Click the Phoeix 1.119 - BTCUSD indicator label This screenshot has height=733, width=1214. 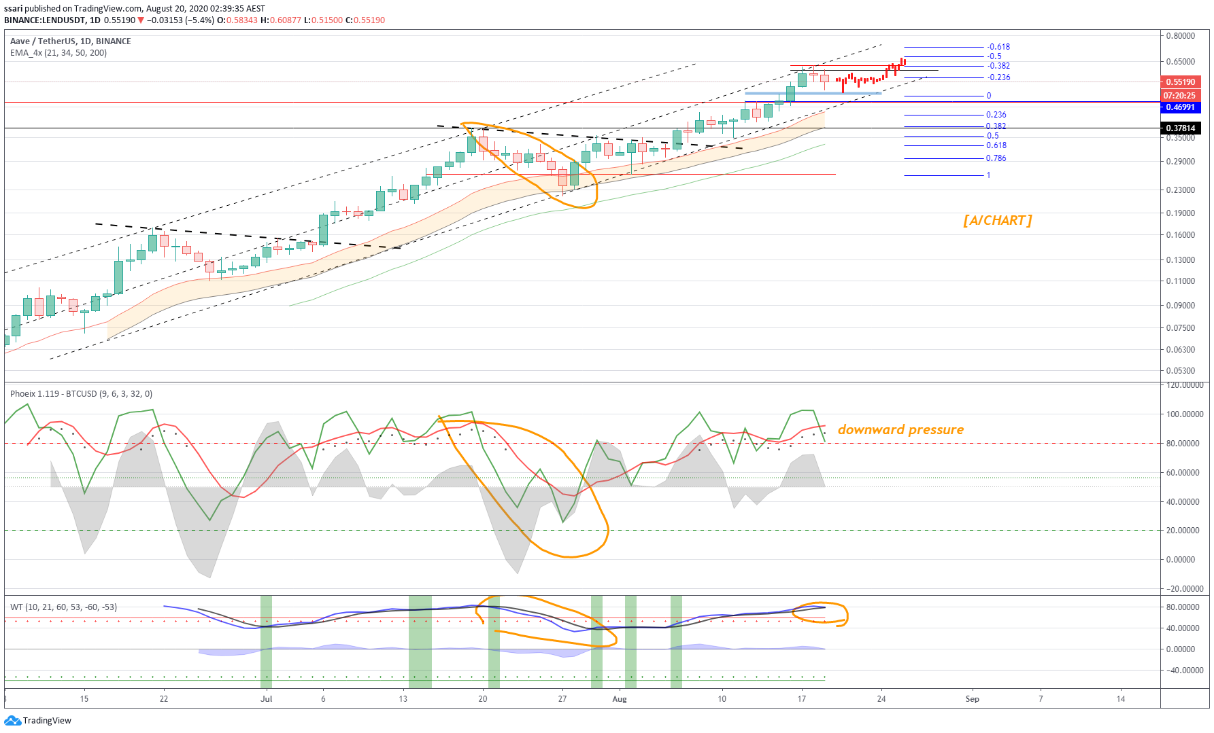pos(82,394)
